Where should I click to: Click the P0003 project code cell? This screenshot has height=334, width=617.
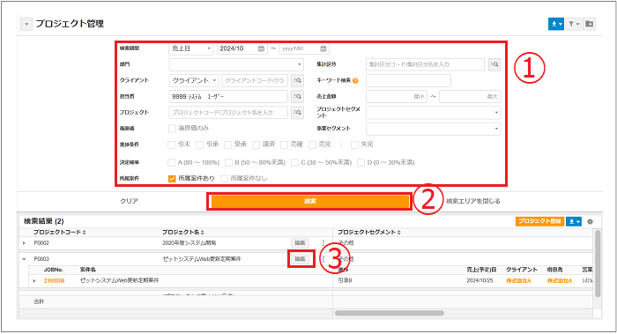[x=41, y=259]
